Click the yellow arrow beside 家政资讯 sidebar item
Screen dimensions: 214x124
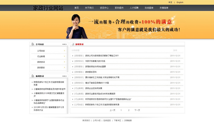click(x=65, y=62)
